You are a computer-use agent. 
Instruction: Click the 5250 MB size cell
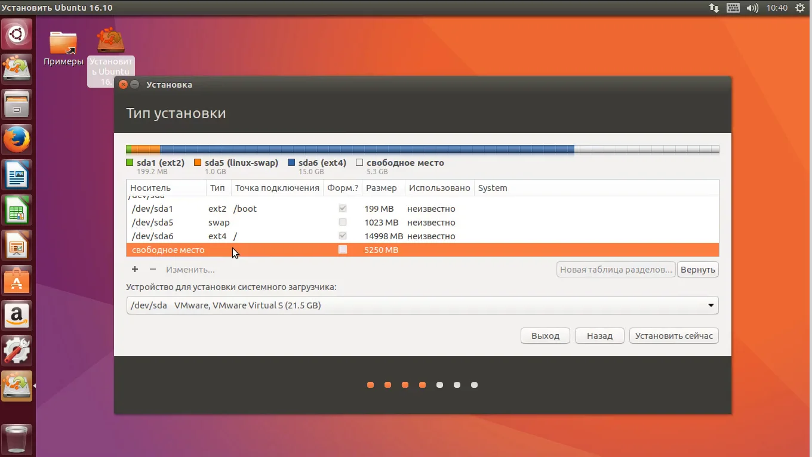(x=381, y=250)
